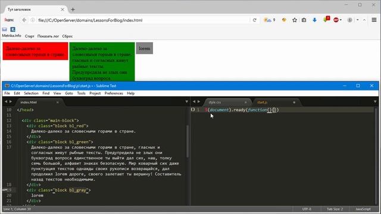381x214 pixels.
Task: Open the left pane tab list dropdown
Action: (186, 102)
